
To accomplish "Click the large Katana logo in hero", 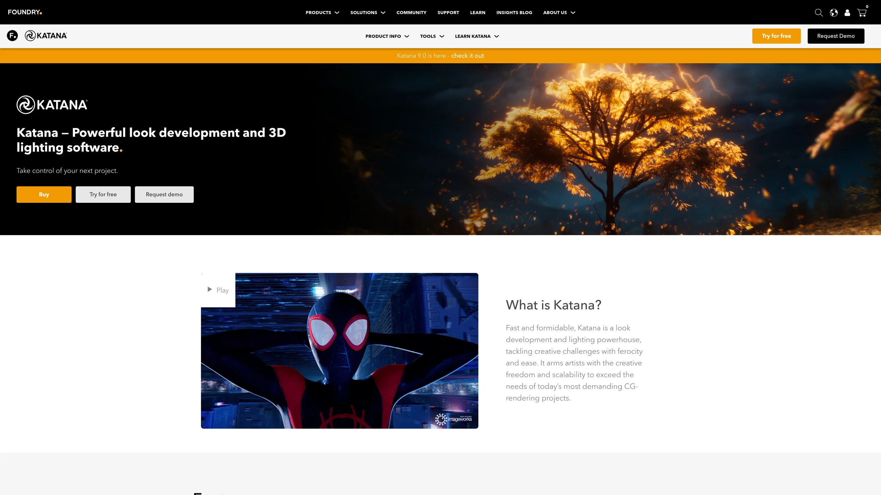I will pyautogui.click(x=52, y=104).
